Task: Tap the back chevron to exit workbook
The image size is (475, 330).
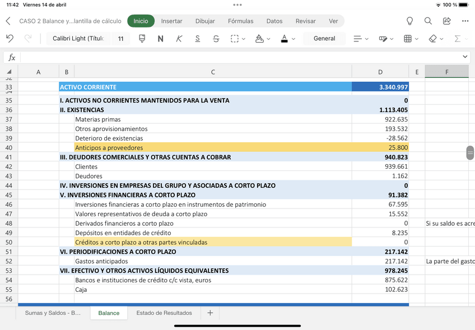Action: coord(8,21)
